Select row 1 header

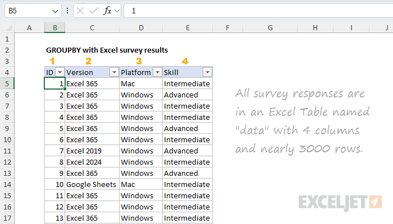click(x=7, y=39)
